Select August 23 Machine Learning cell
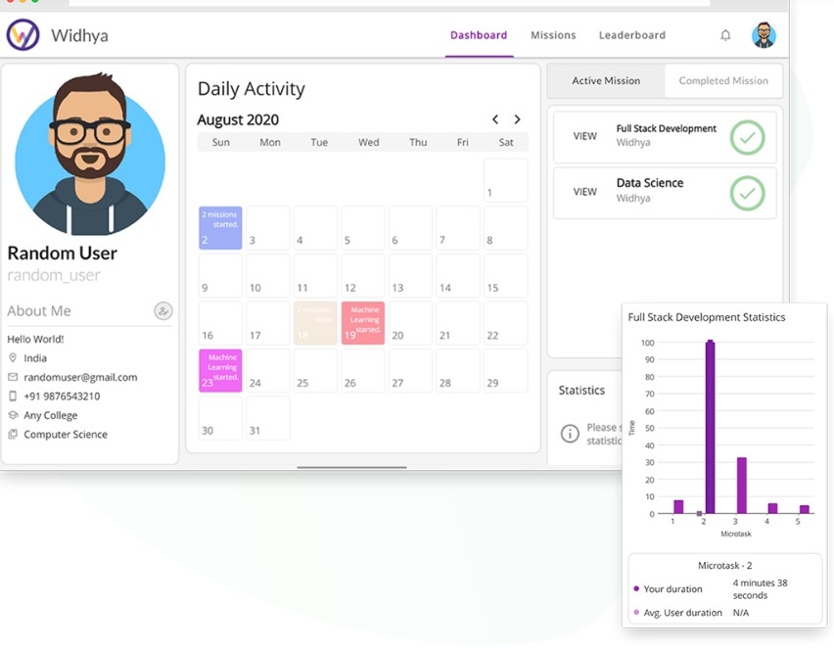Viewport: 834px width, 652px height. tap(220, 371)
